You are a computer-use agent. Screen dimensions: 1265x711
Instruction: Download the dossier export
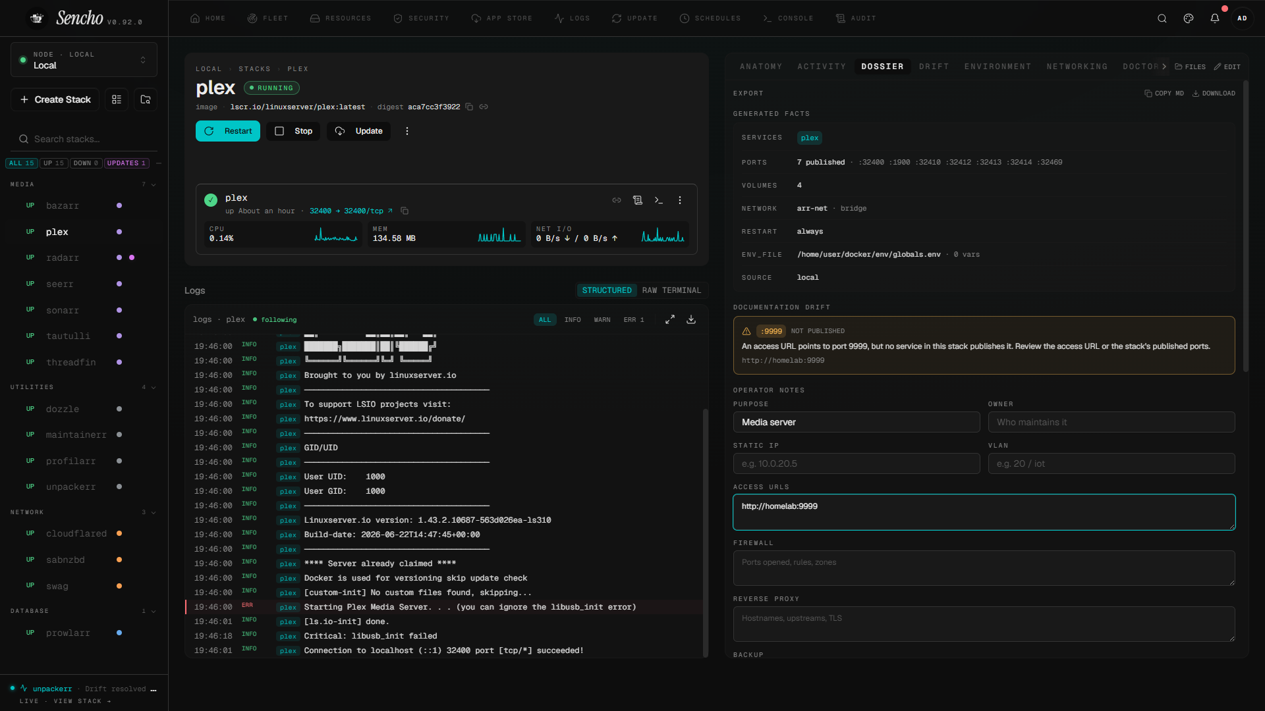[x=1214, y=93]
